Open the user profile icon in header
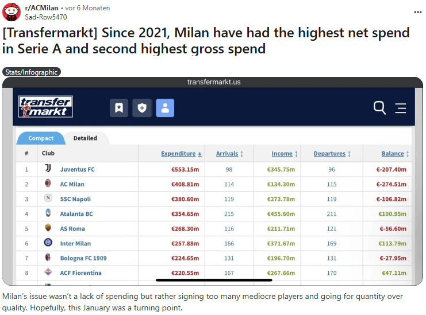This screenshot has width=426, height=315. (165, 107)
